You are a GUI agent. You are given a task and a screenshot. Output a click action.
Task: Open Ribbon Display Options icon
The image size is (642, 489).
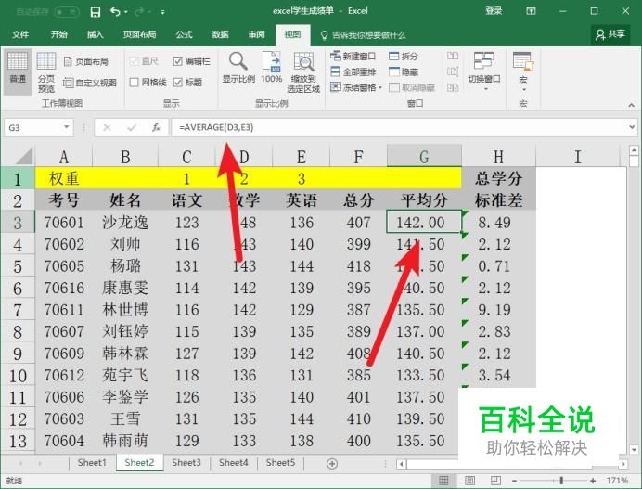click(x=531, y=11)
